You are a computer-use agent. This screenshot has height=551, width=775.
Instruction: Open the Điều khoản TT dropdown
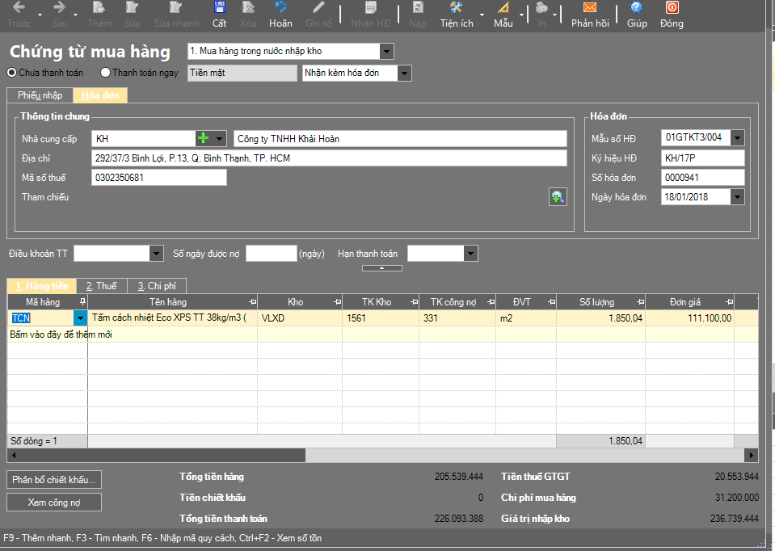tap(156, 254)
